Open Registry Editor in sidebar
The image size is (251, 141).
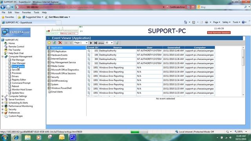(19, 80)
